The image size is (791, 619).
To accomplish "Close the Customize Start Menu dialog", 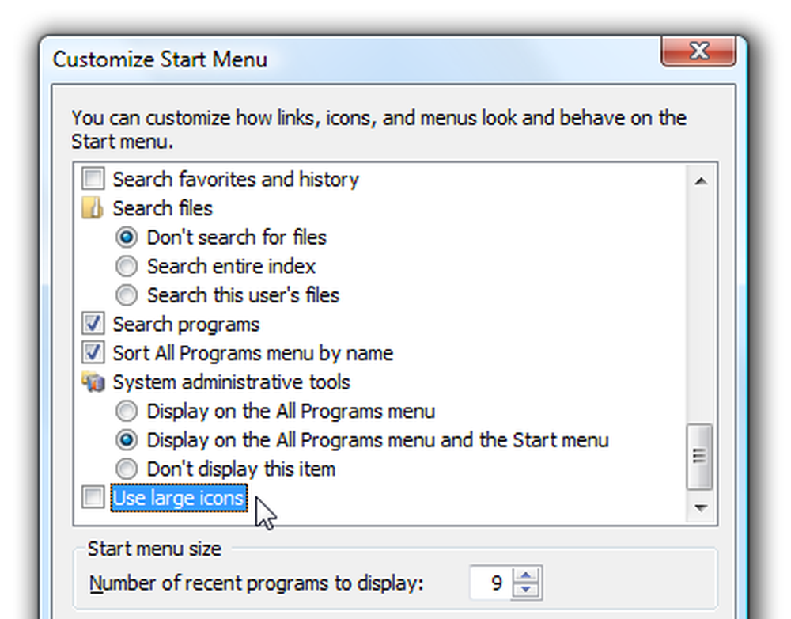I will [698, 51].
